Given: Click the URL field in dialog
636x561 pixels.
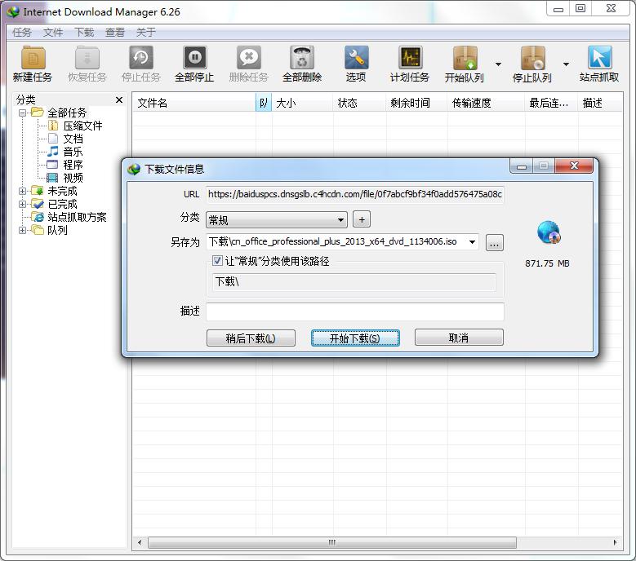Looking at the screenshot, I should (355, 194).
